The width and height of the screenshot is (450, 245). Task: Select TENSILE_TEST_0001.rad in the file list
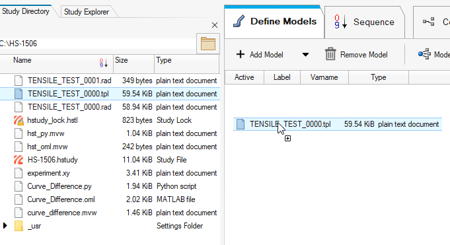click(x=110, y=81)
